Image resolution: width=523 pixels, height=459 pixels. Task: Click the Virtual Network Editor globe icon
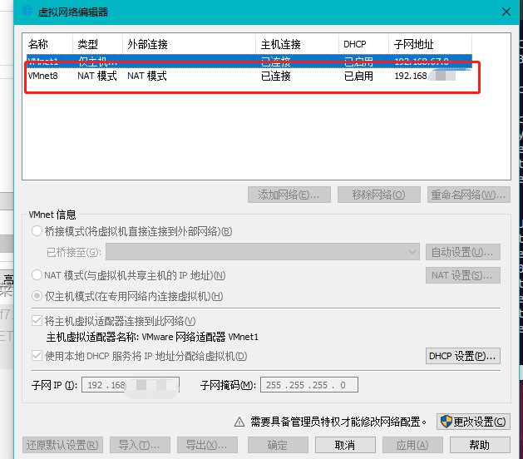pos(27,11)
